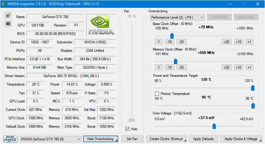265x144 pixels.
Task: Open the Create Clocks Shortcut corner arrow menu
Action: click(x=185, y=141)
